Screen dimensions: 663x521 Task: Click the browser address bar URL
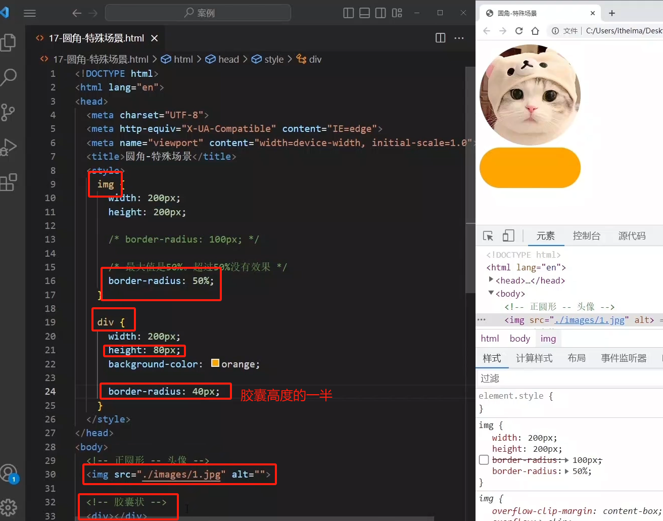(624, 31)
